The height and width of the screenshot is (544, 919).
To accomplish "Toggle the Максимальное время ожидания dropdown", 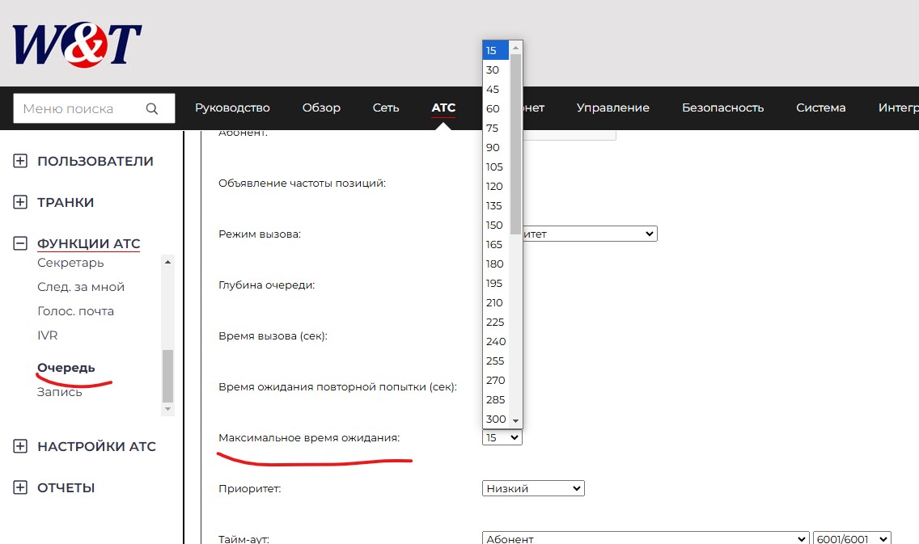I will point(502,437).
